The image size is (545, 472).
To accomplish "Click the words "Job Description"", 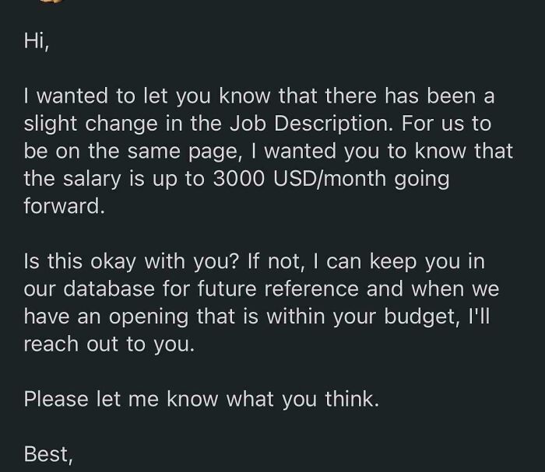I will click(311, 123).
